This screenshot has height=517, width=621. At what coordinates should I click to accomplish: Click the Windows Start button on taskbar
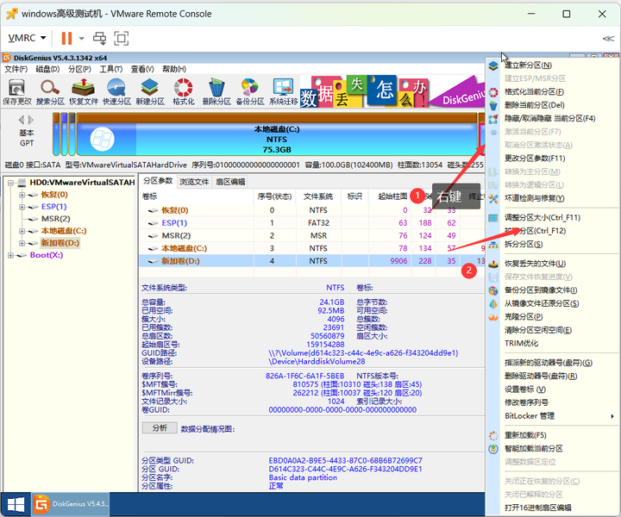click(16, 504)
